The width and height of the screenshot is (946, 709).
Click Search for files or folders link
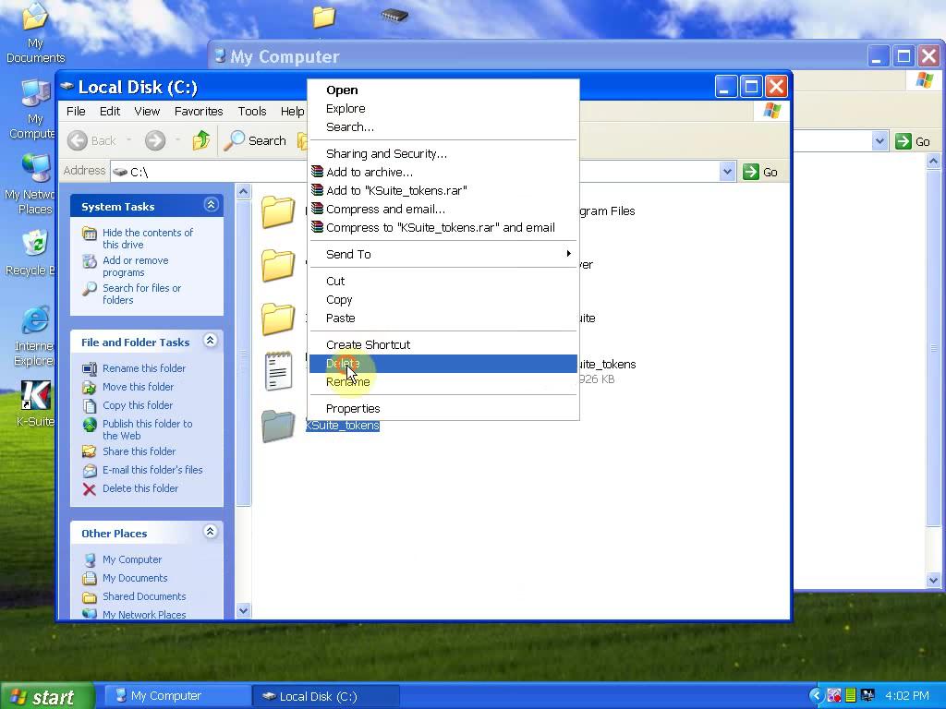141,294
